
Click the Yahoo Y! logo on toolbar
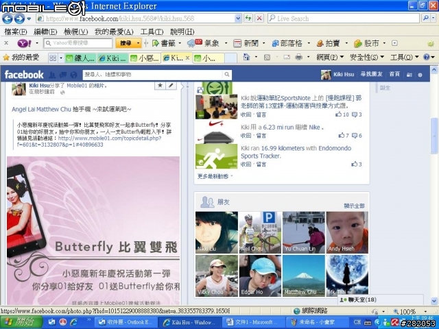pos(25,43)
